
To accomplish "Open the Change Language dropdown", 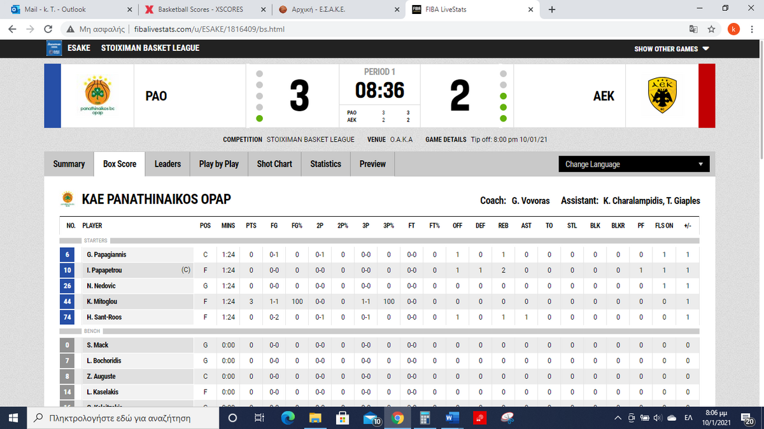I will (633, 164).
